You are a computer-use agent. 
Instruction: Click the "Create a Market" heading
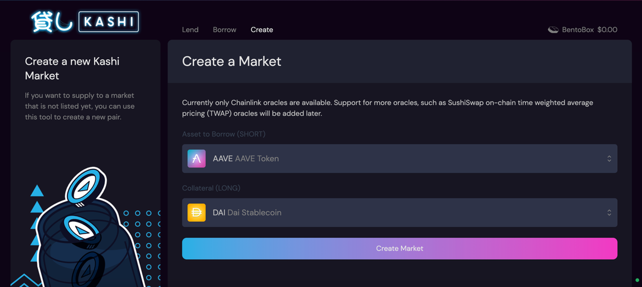click(232, 61)
